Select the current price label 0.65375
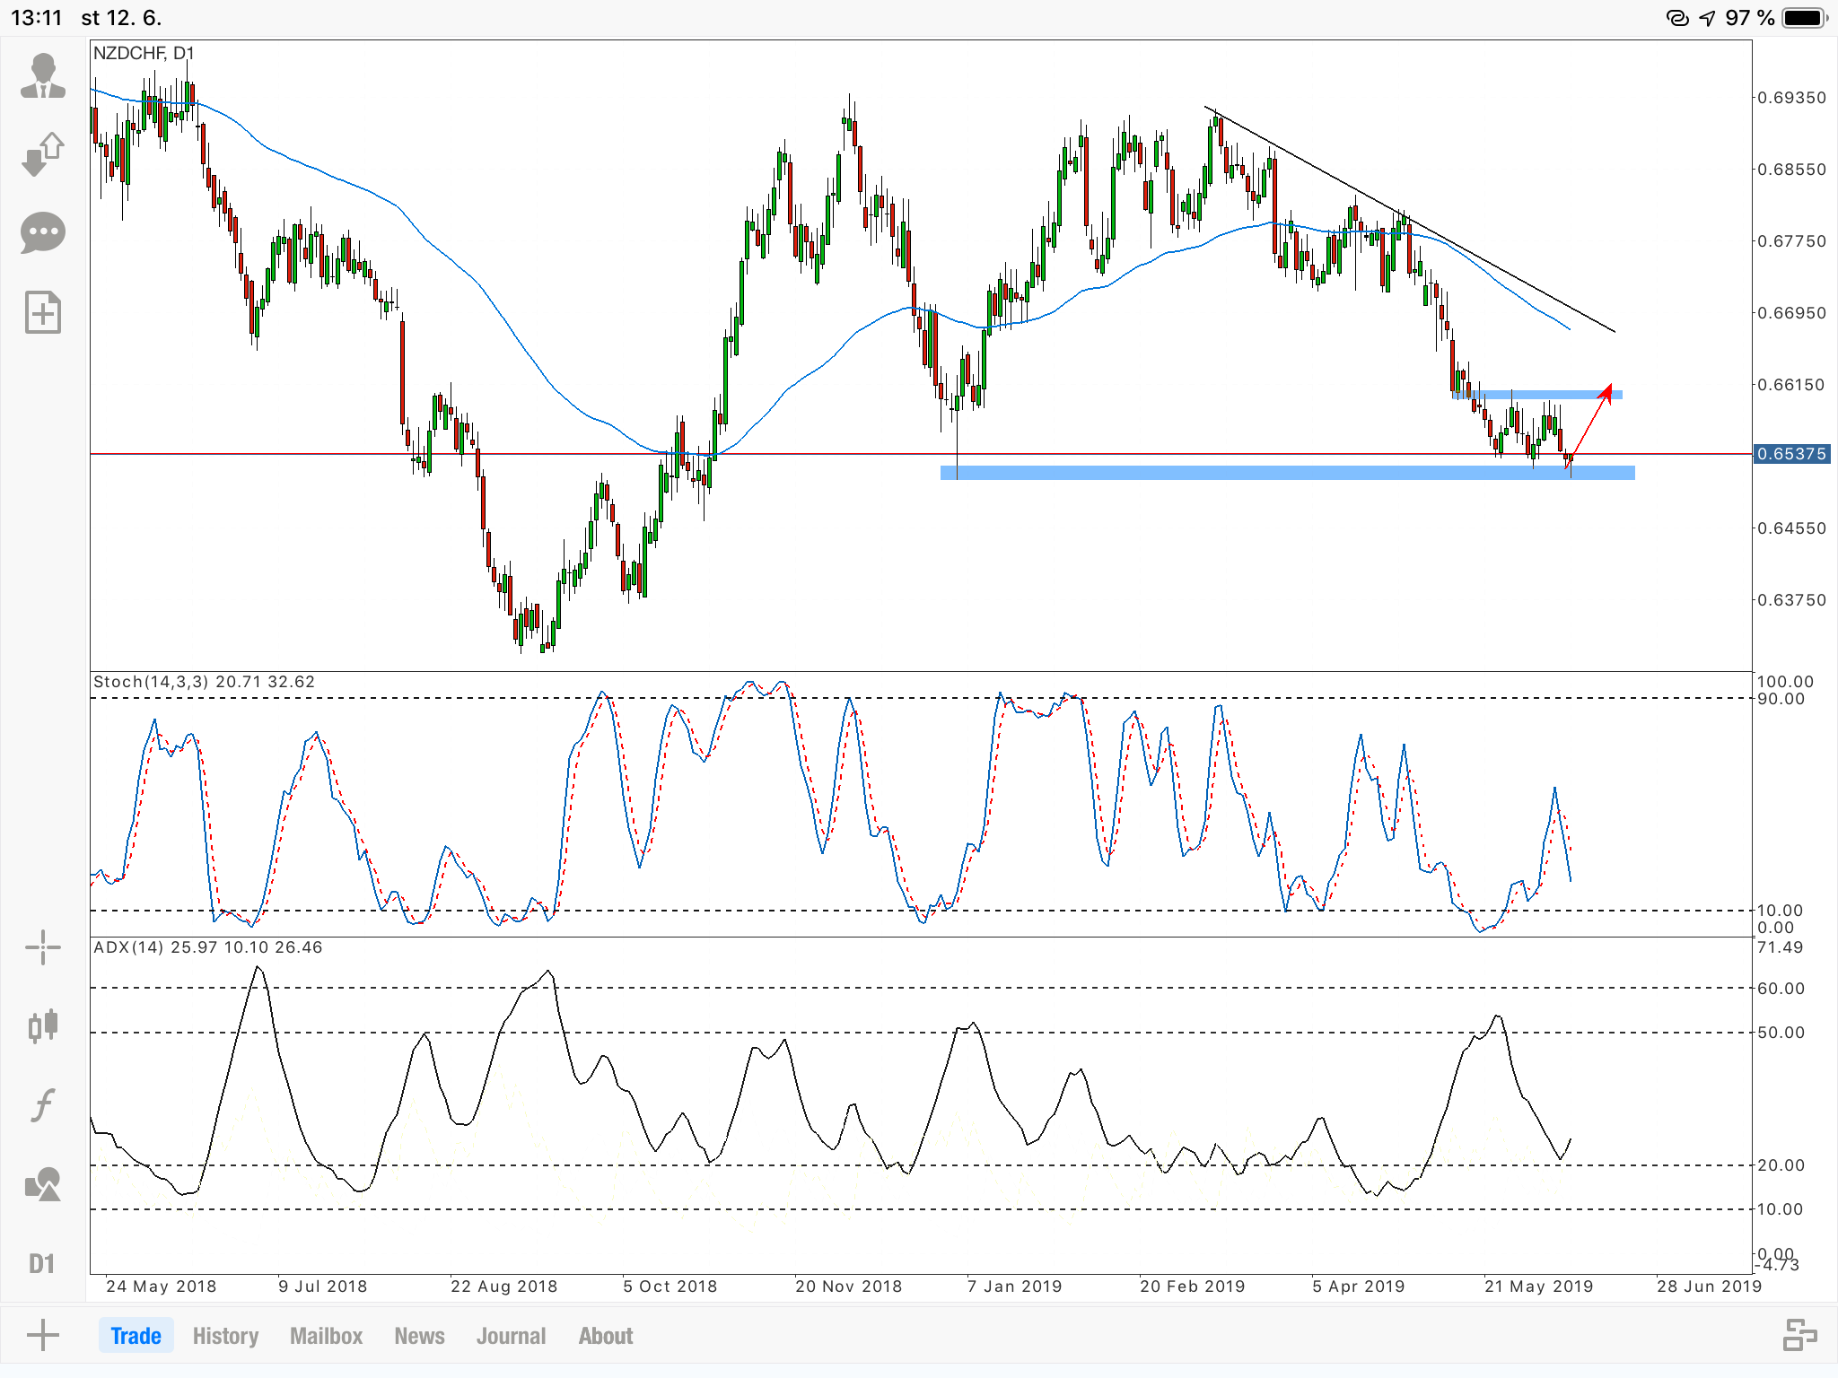Image resolution: width=1838 pixels, height=1378 pixels. coord(1791,454)
